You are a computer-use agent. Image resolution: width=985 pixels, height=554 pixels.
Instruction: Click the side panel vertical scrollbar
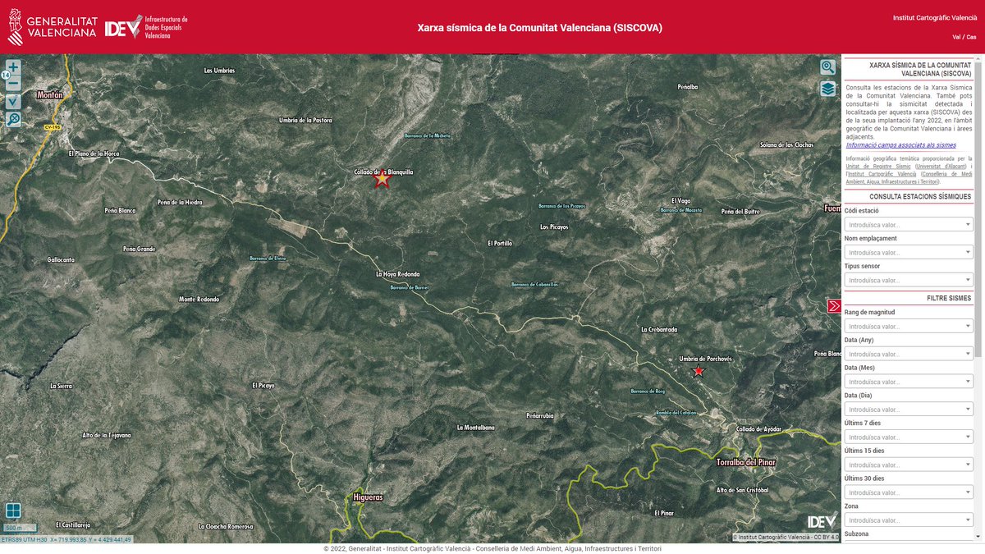(x=978, y=209)
